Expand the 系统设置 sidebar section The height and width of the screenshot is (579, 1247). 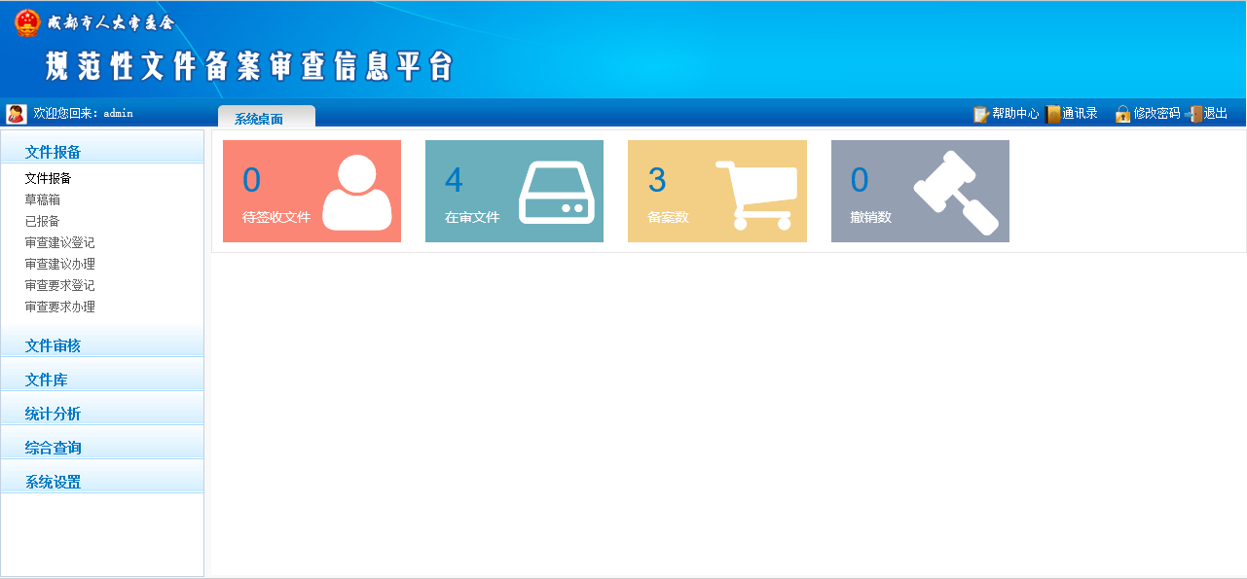click(102, 478)
